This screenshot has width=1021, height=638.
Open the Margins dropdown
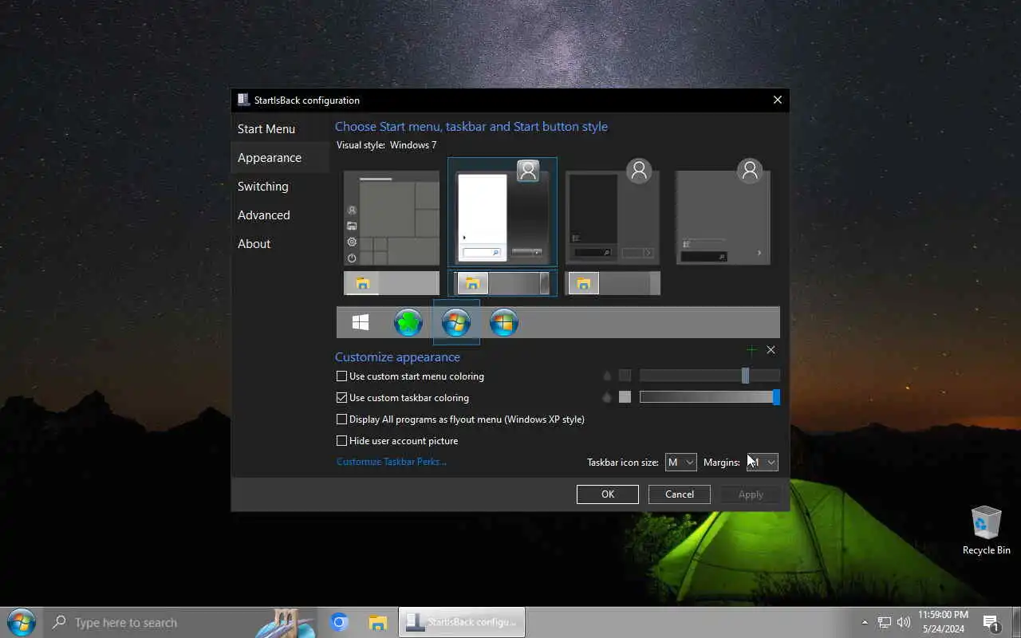(762, 462)
